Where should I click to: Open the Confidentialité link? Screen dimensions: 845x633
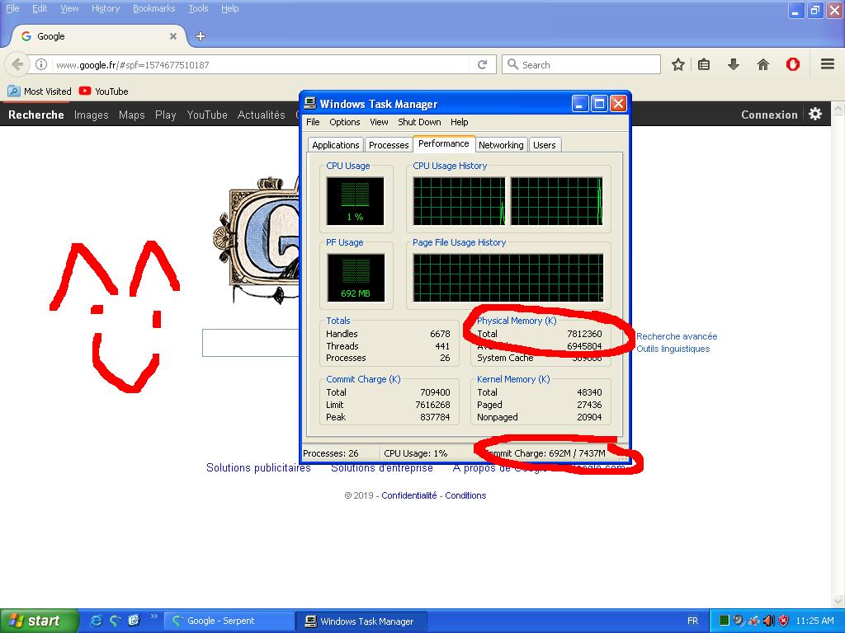[x=409, y=495]
